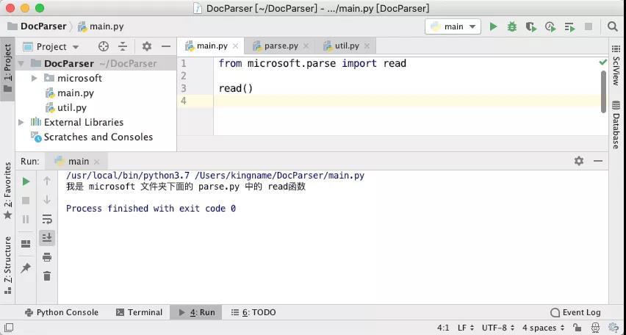Image resolution: width=626 pixels, height=335 pixels.
Task: Open the Terminal tool window
Action: (139, 313)
